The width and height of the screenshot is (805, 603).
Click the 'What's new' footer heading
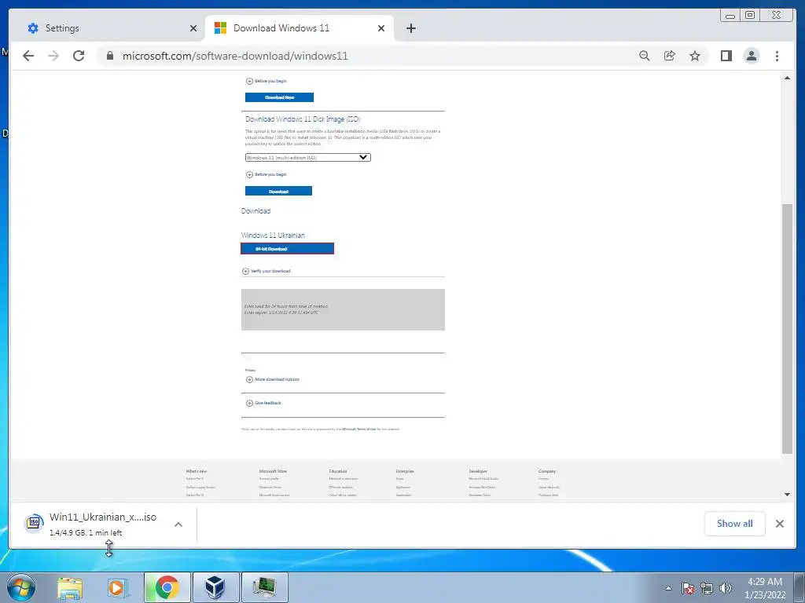point(196,471)
